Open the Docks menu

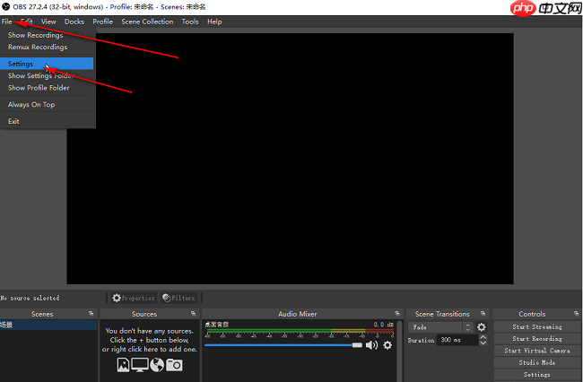pos(74,22)
